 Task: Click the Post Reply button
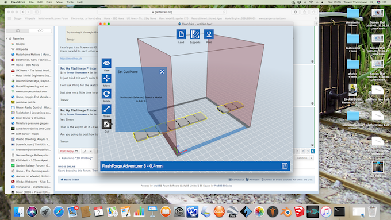tap(69, 151)
